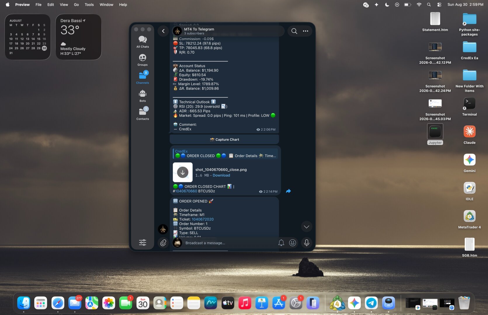Image resolution: width=488 pixels, height=315 pixels.
Task: Toggle macOS Focus moon icon in menu bar
Action: pyautogui.click(x=387, y=5)
